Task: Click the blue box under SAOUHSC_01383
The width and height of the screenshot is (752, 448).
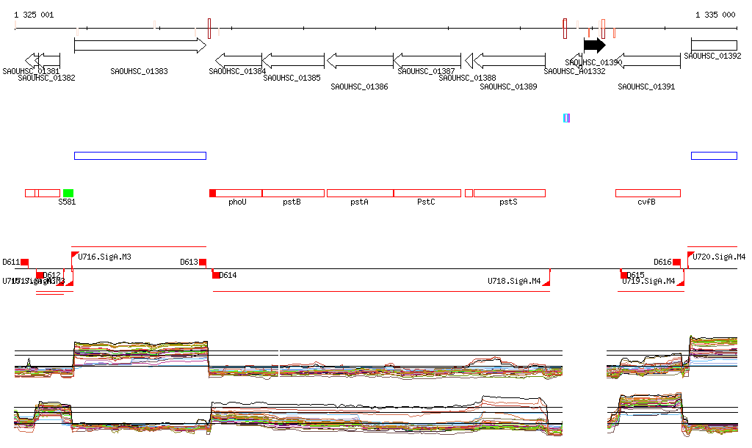Action: click(140, 155)
